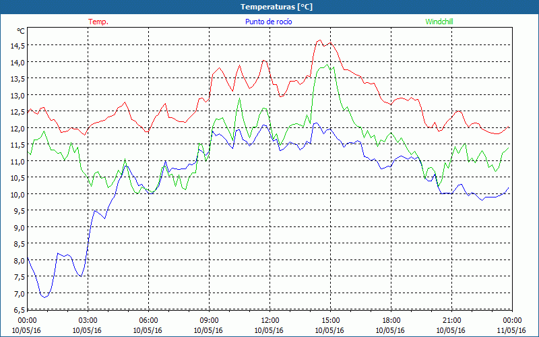Click the 7,0 y-axis value
The image size is (539, 337).
coord(20,293)
